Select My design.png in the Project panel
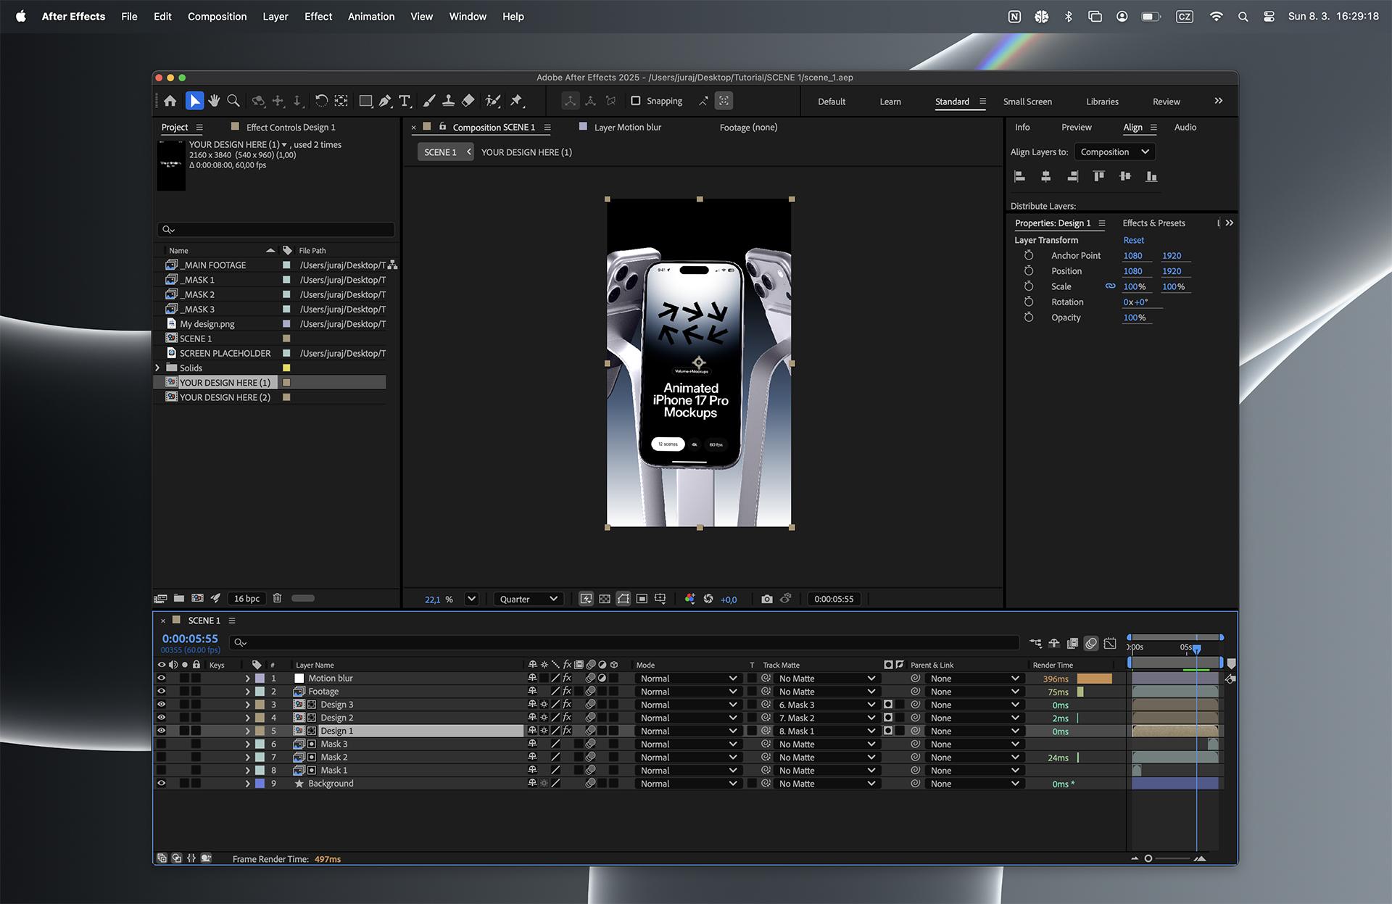The image size is (1392, 904). click(207, 323)
